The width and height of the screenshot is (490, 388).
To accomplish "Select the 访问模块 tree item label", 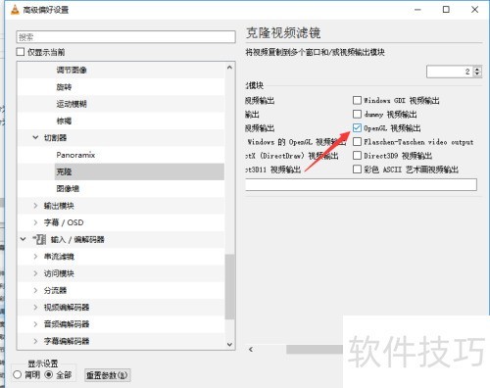I will [59, 273].
